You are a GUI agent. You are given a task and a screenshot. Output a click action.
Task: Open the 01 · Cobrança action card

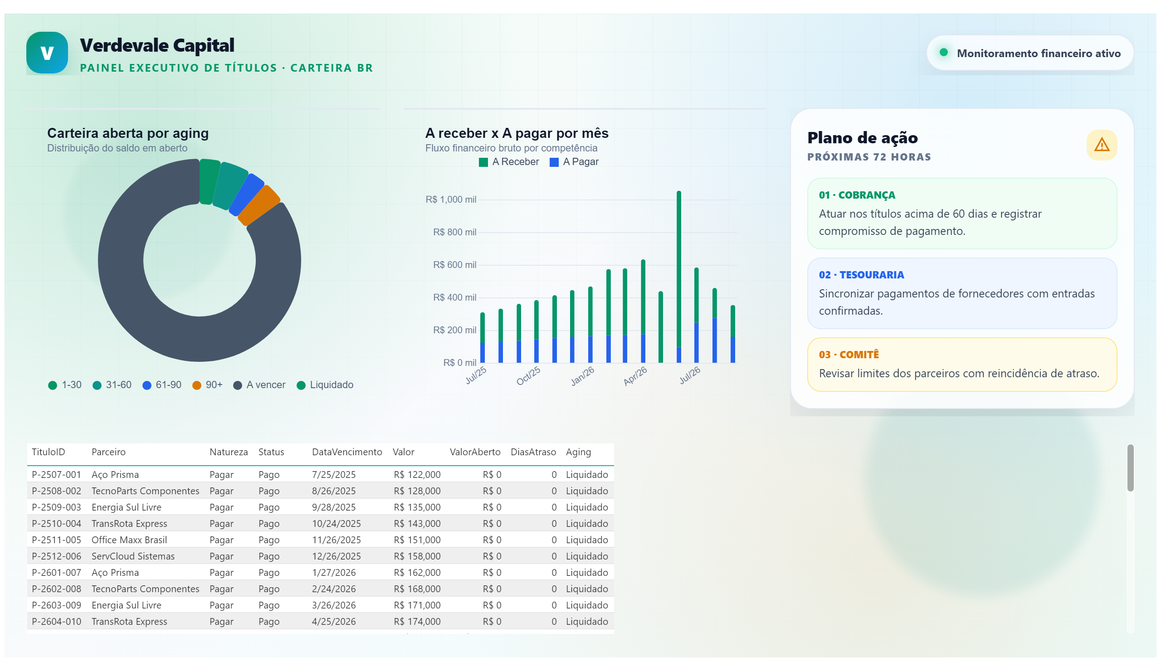click(x=962, y=214)
